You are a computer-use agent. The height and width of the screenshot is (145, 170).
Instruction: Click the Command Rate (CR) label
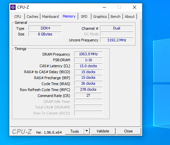coord(54,96)
